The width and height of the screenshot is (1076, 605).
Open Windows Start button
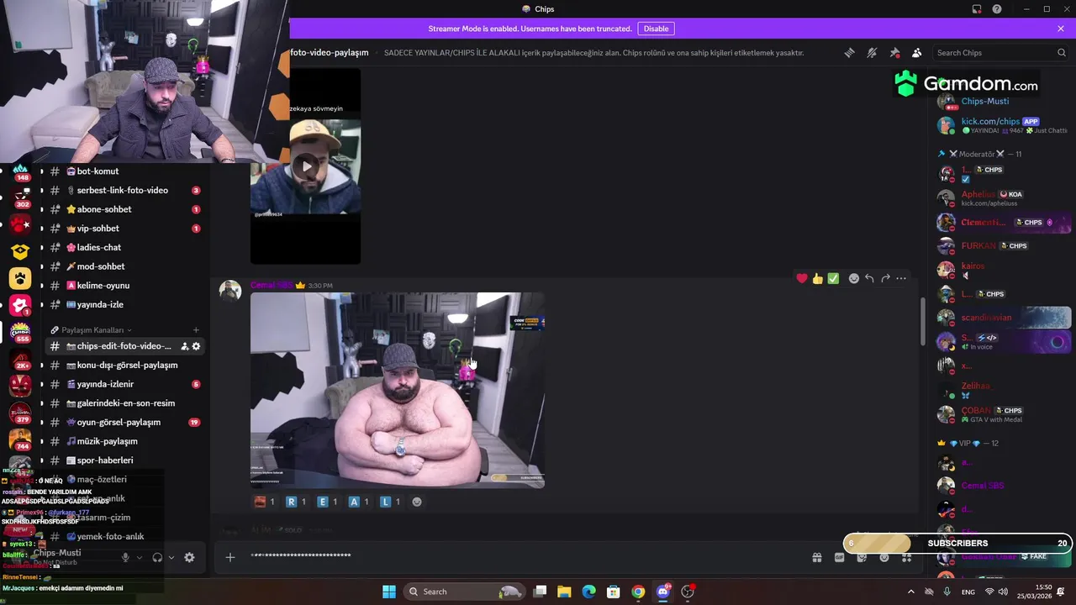coord(389,592)
